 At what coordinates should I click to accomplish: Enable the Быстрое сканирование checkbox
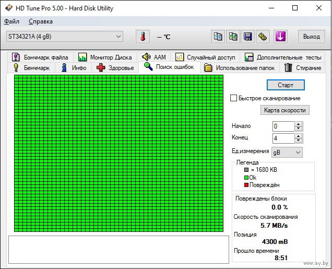234,98
